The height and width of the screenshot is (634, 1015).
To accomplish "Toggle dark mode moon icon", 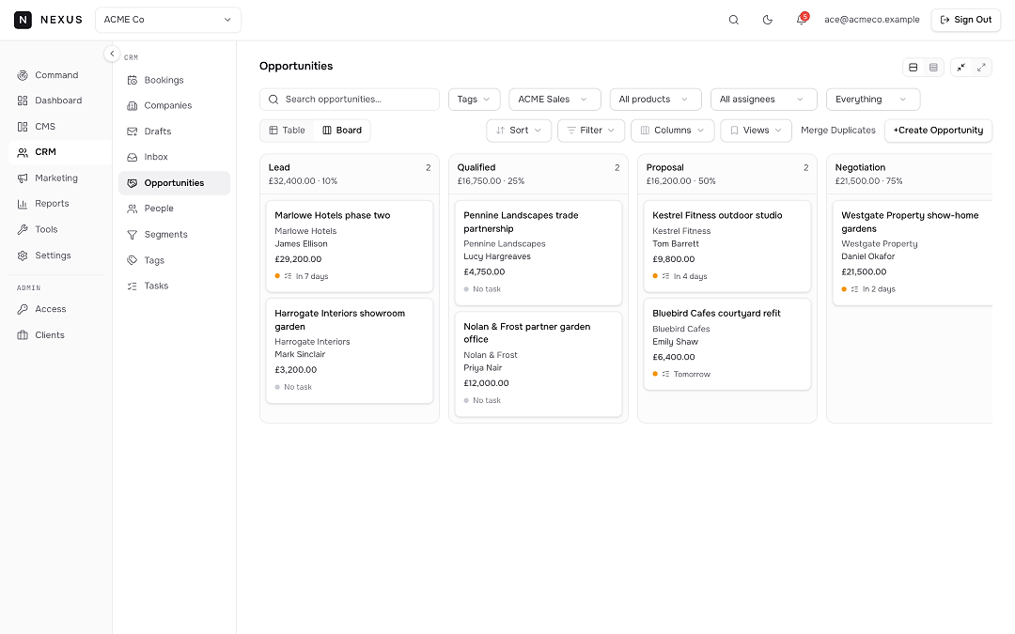I will point(767,20).
